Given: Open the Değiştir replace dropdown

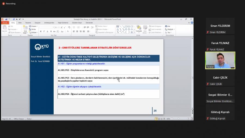Looking at the screenshot, I should click(x=170, y=29).
